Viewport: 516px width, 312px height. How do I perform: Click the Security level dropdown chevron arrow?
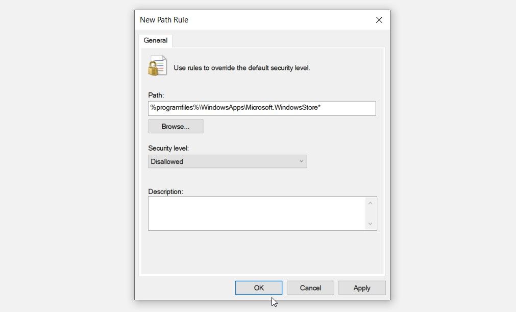(x=301, y=161)
